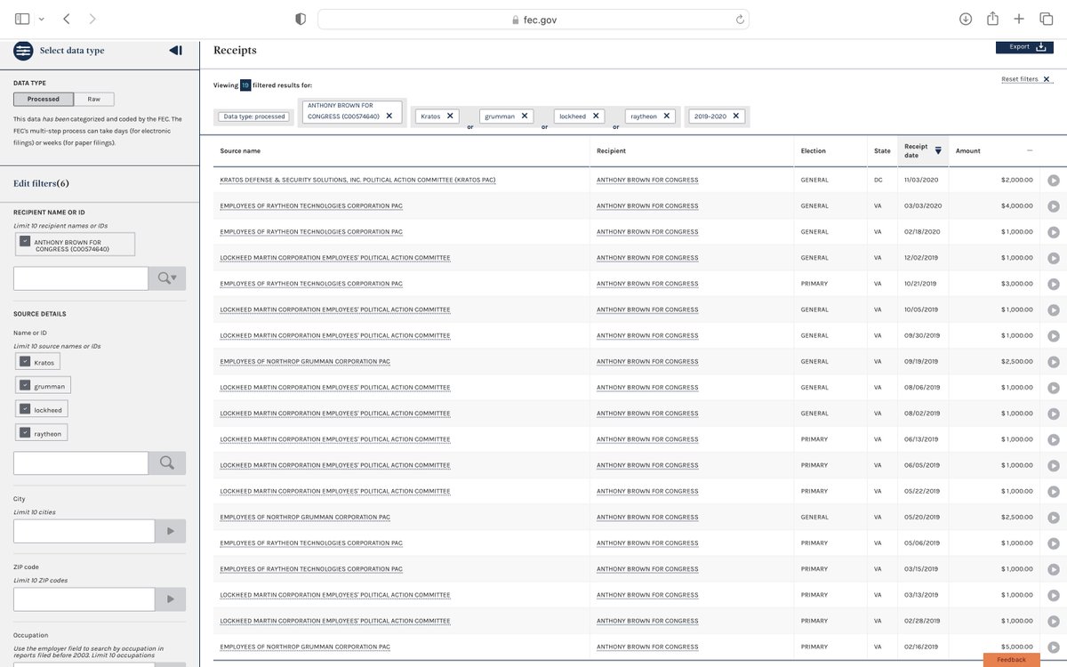
Task: Uncheck the lockheed source filter
Action: pyautogui.click(x=25, y=409)
